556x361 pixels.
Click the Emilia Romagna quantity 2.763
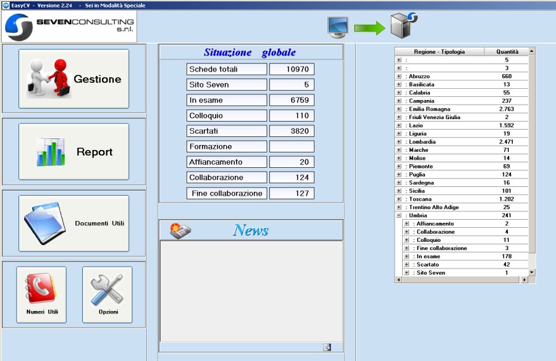point(507,109)
